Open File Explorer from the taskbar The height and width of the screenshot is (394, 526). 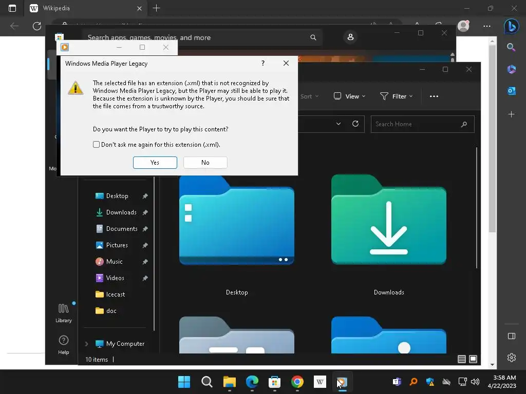click(x=230, y=382)
